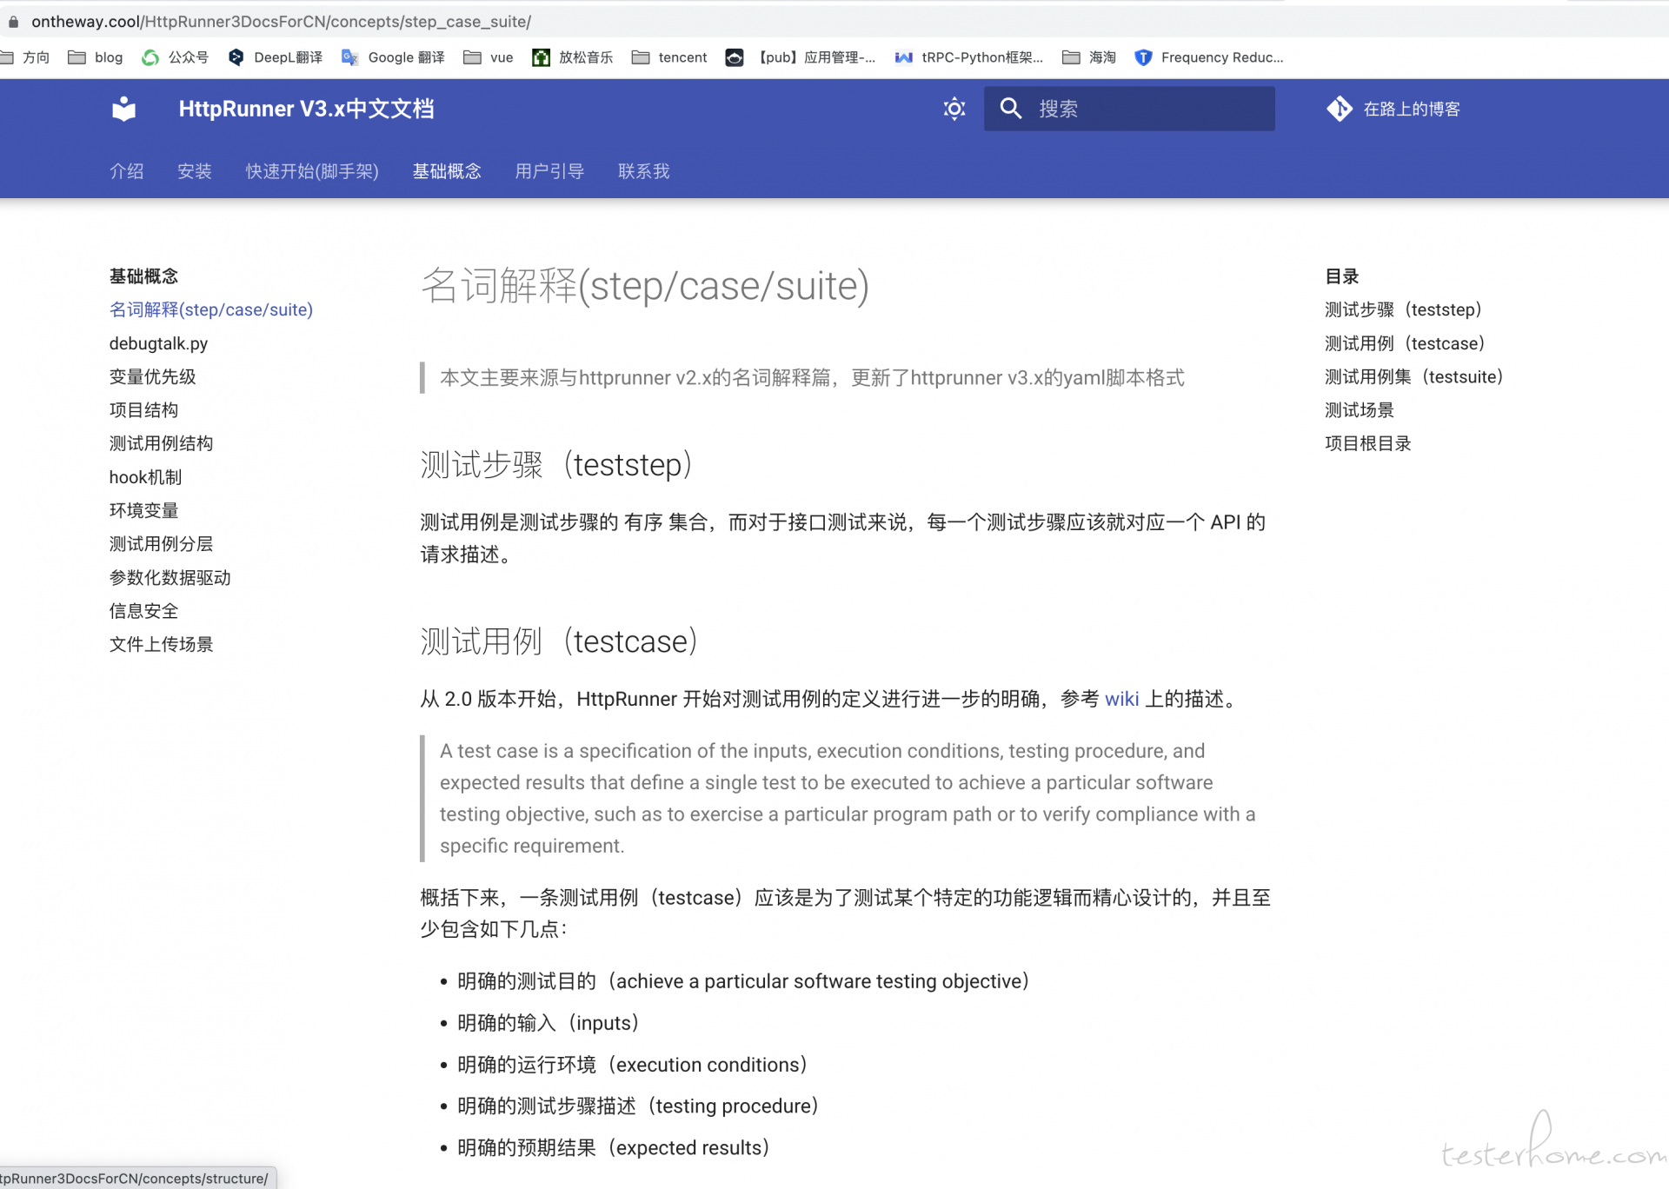Open sidebar item 测试用例结构

[162, 443]
